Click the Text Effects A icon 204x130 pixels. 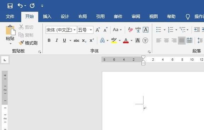click(103, 40)
